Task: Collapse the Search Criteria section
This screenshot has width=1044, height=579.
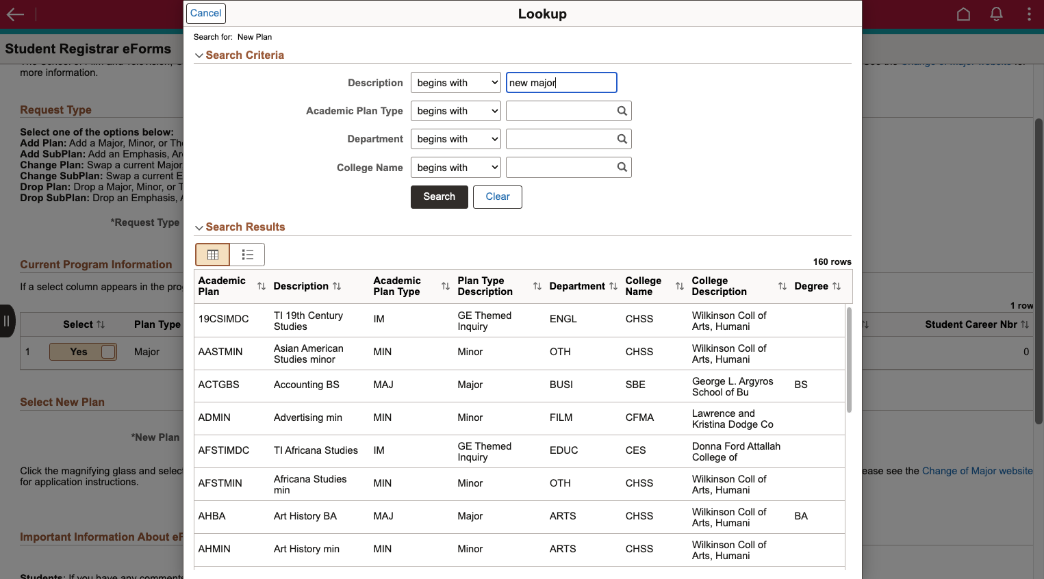Action: click(199, 55)
